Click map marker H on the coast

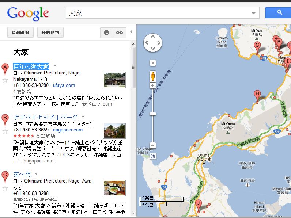257,95
